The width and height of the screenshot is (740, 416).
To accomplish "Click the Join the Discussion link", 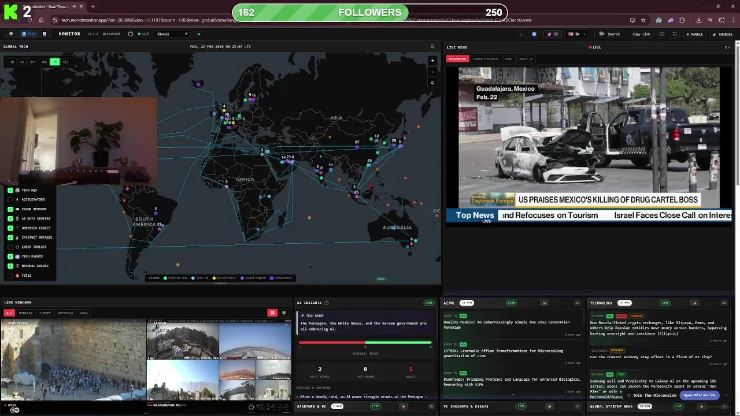I will 654,395.
